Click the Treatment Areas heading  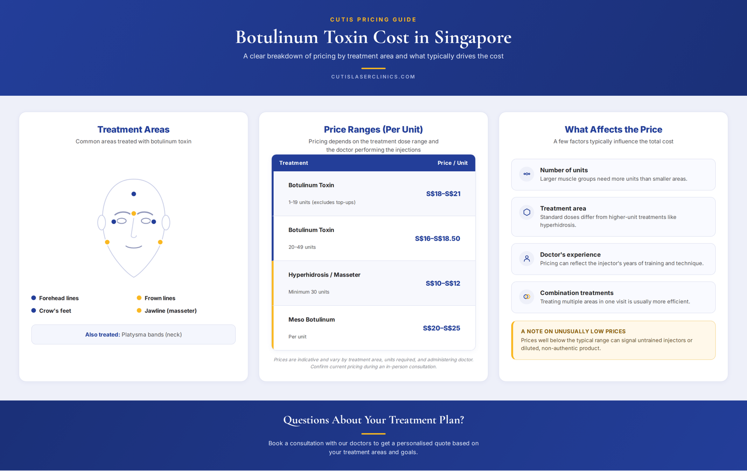coord(134,130)
